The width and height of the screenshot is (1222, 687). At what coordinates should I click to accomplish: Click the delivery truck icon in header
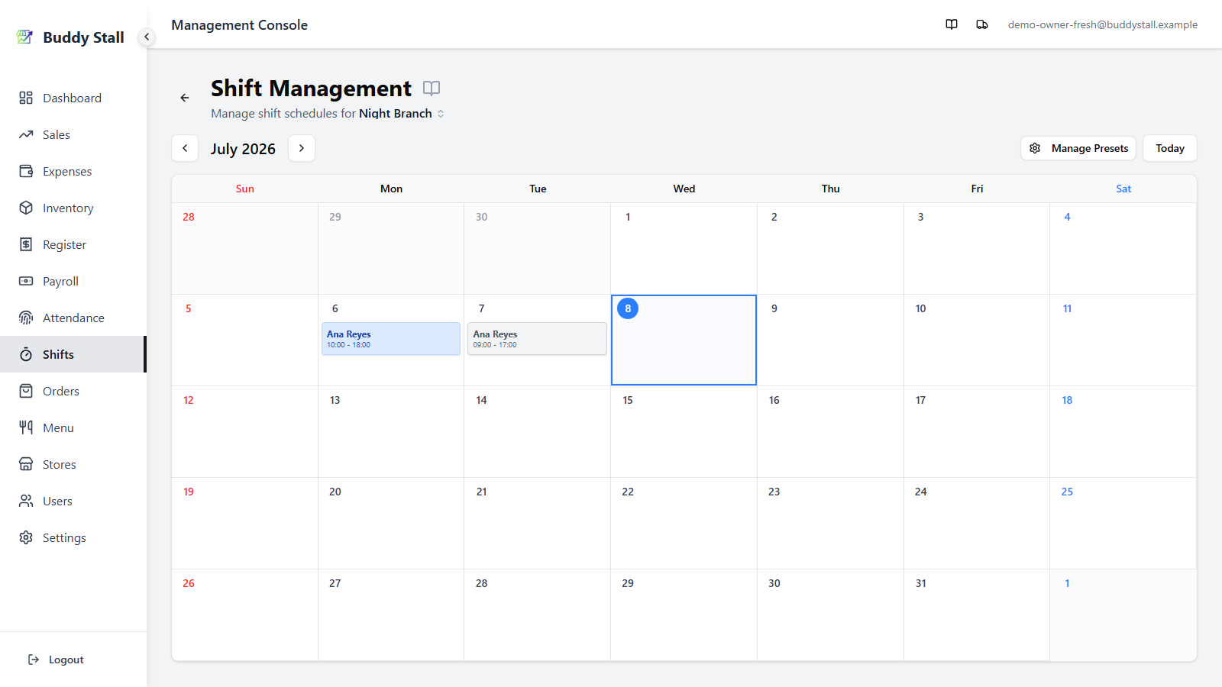point(982,24)
